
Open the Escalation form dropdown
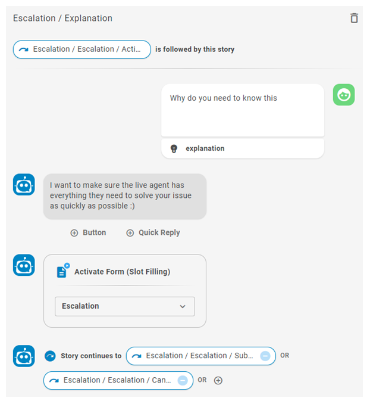click(125, 306)
